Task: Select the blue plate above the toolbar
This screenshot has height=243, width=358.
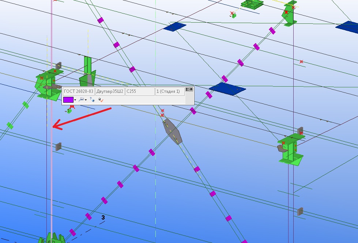Action: [x=174, y=26]
